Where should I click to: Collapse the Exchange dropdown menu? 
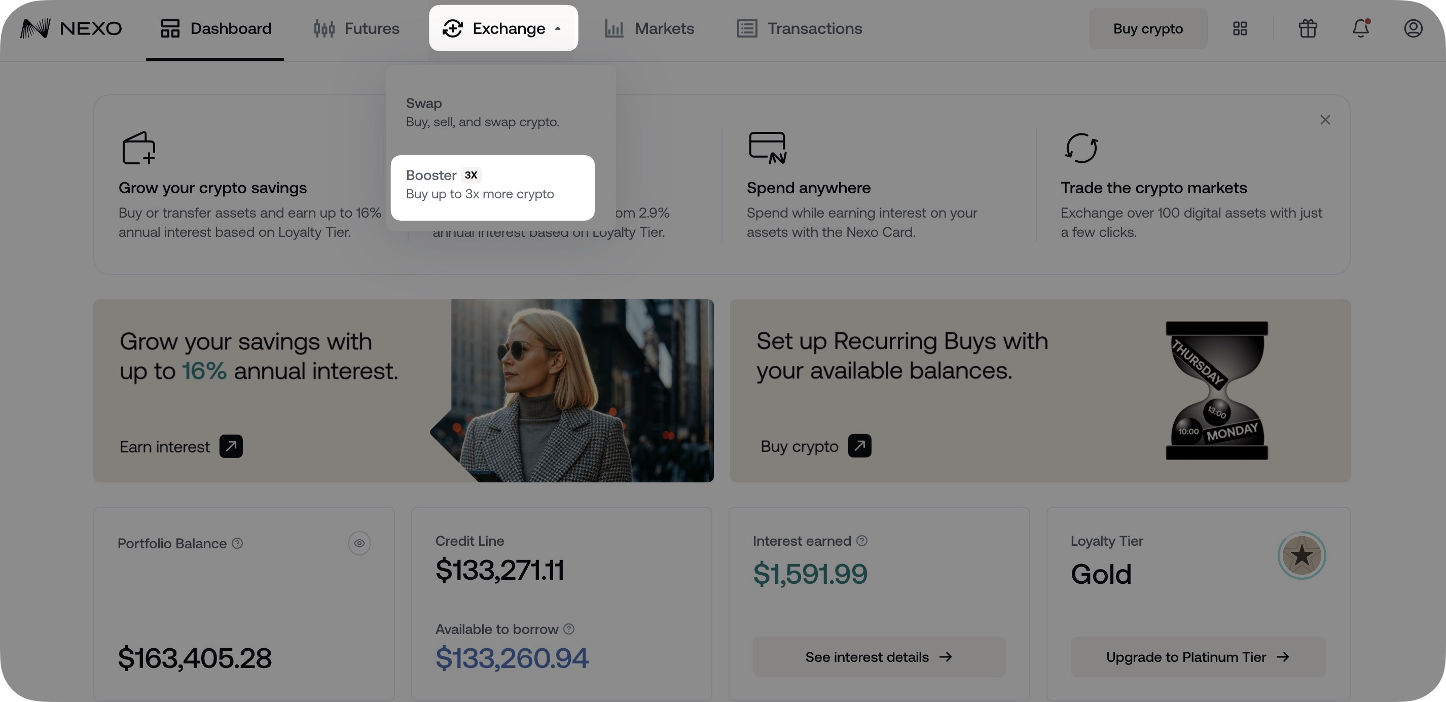503,28
